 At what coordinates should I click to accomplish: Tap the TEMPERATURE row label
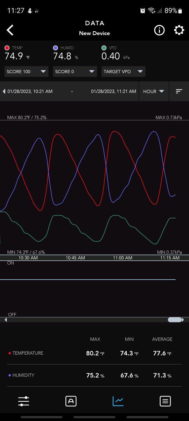pos(28,353)
